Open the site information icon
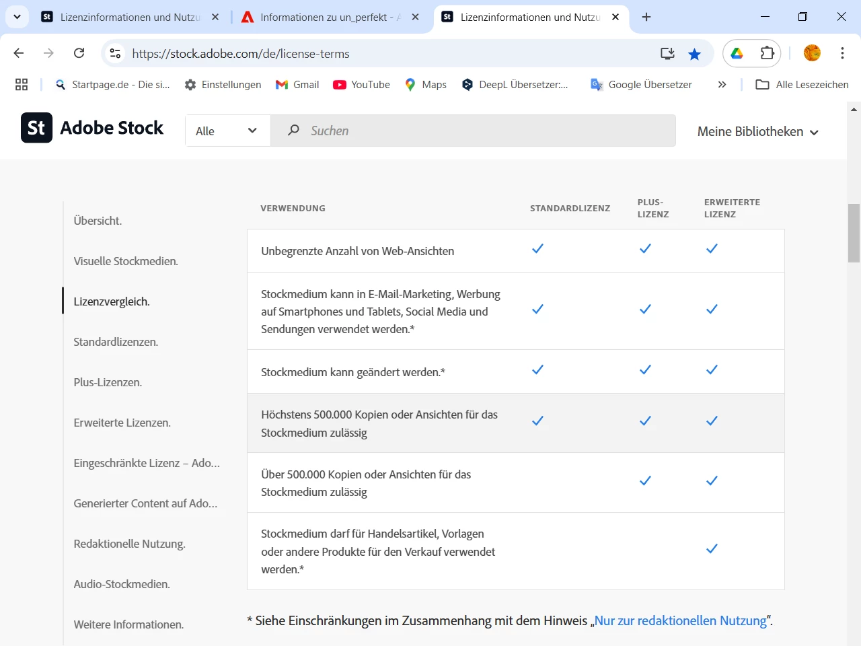Screen dimensions: 861x646 116,54
